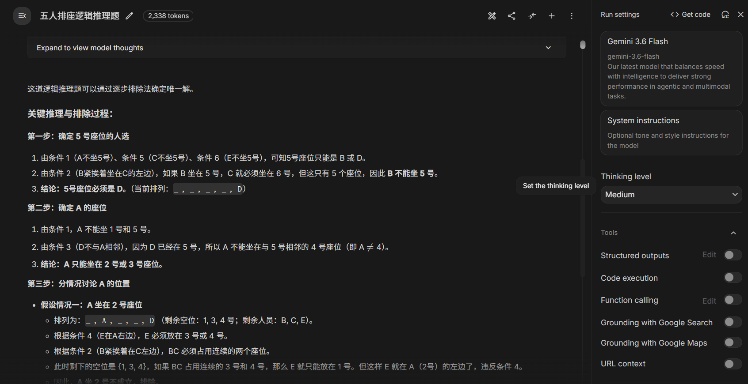
Task: Click the text 假设情况一：A 坐在 2 号座位
Action: [x=92, y=305]
